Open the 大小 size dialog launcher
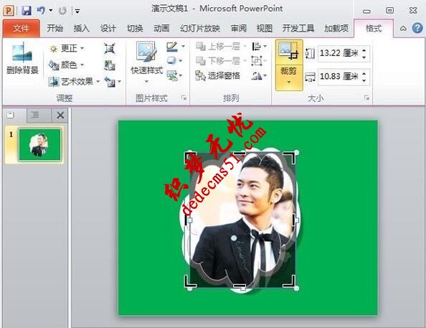Image resolution: width=426 pixels, height=328 pixels. pos(366,98)
